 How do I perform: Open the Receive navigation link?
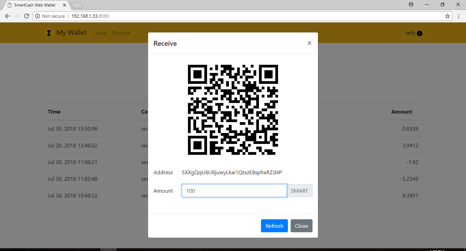click(x=121, y=33)
